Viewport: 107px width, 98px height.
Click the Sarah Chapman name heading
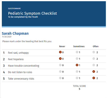point(15,34)
